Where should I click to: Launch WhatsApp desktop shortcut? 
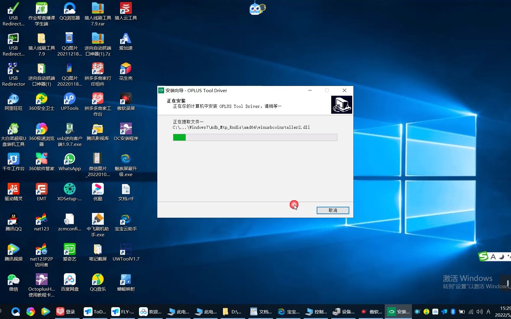click(x=69, y=162)
